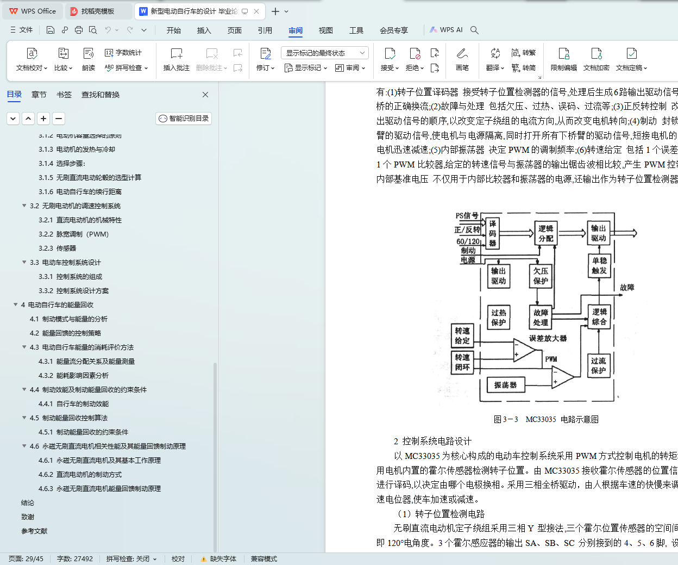This screenshot has width=678, height=565.
Task: Click the 比较 compare documents icon
Action: (63, 53)
